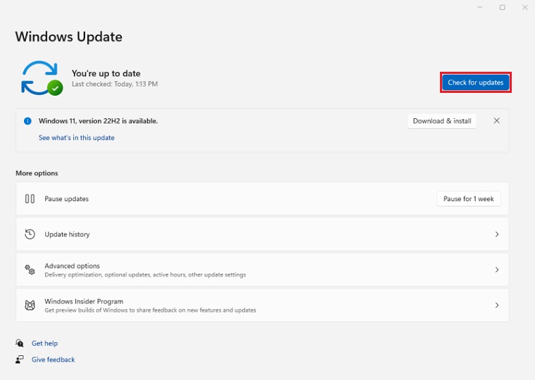Viewport: 535px width, 380px height.
Task: Click the Update history clock icon
Action: coord(30,234)
